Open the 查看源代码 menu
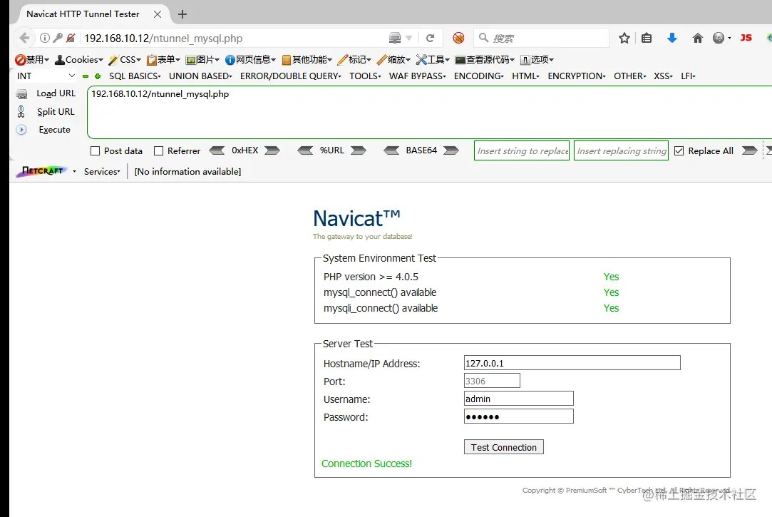The image size is (772, 517). click(x=485, y=60)
